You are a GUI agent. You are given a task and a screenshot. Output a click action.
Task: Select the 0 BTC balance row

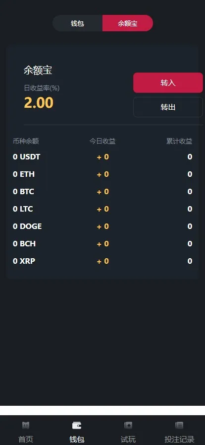pos(102,192)
